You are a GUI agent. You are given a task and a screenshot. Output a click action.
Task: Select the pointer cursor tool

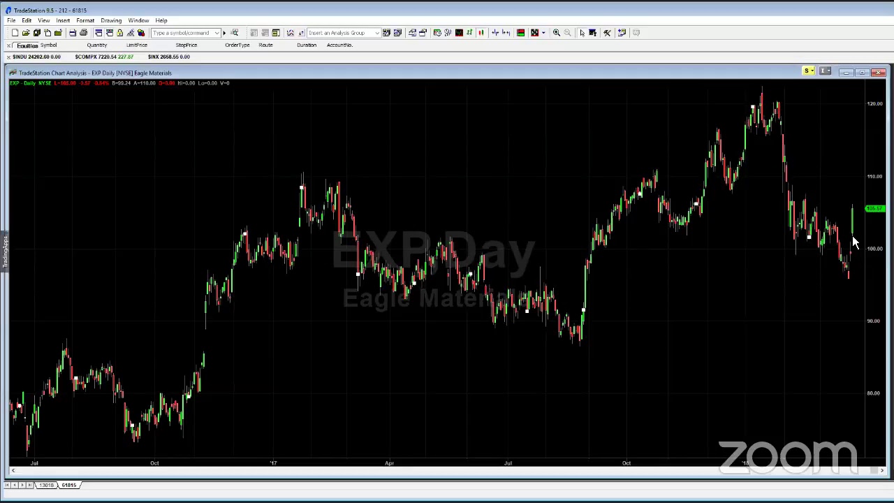pyautogui.click(x=582, y=33)
